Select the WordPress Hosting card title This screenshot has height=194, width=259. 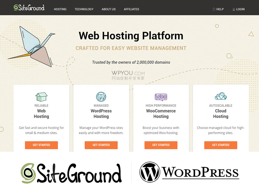coord(101,113)
